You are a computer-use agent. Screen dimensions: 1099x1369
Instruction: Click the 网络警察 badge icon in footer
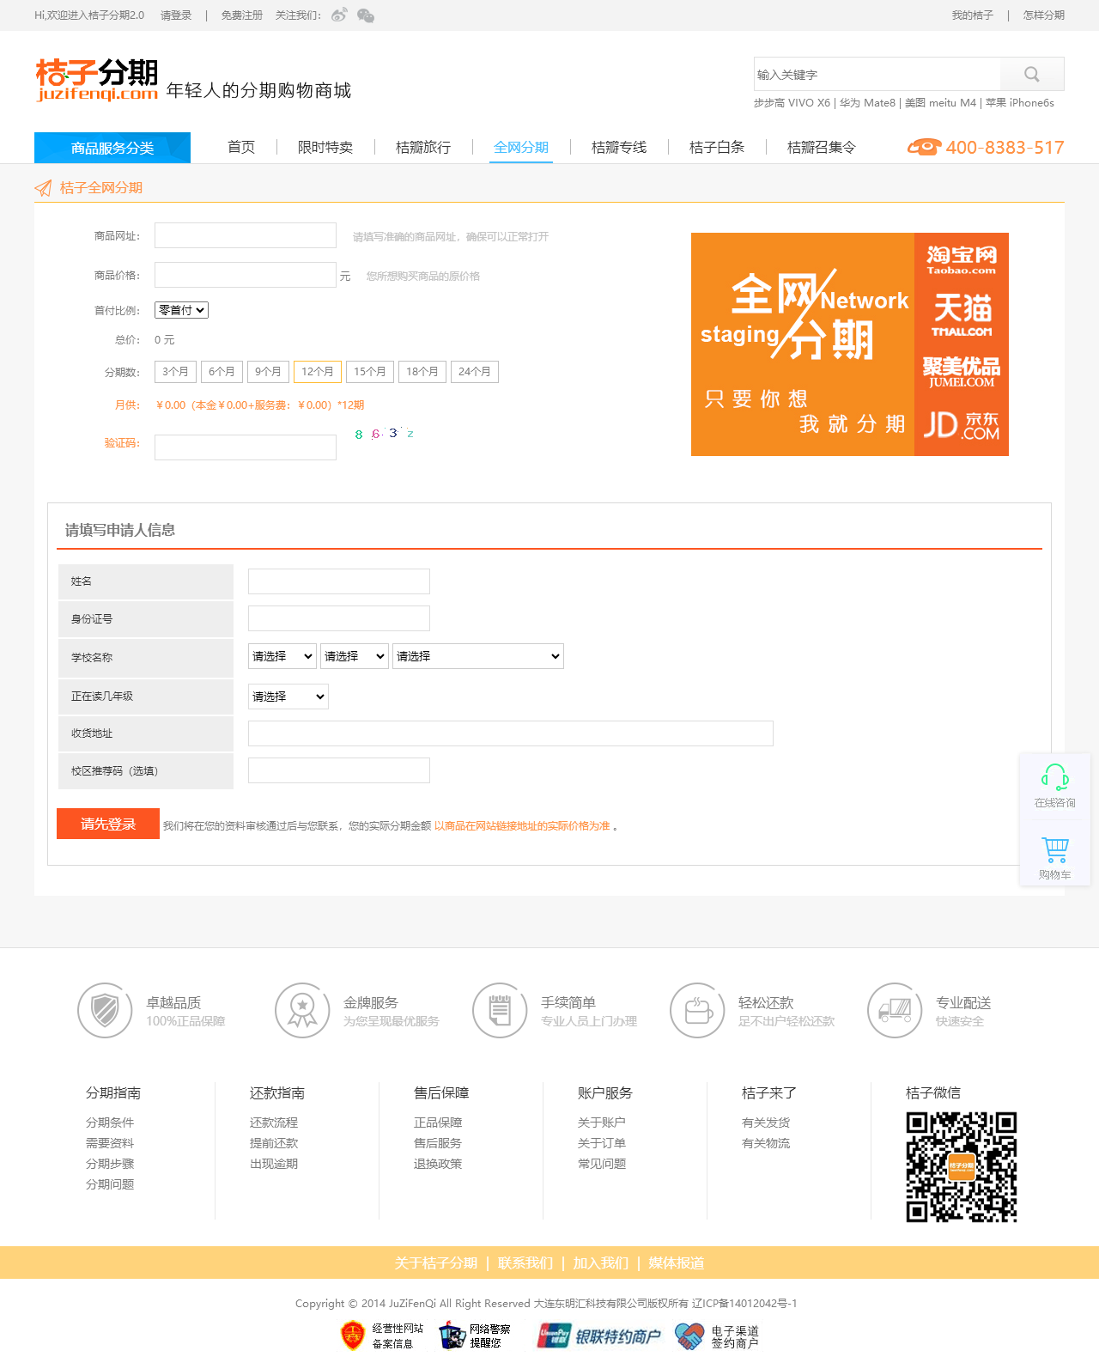coord(452,1336)
